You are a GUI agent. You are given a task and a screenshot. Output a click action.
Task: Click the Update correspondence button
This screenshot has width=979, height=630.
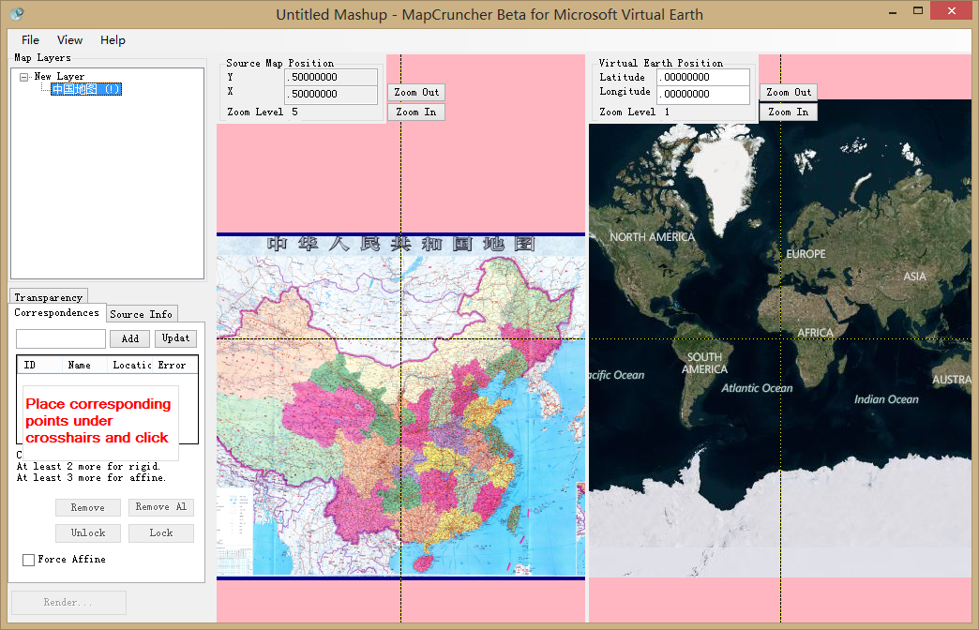[175, 338]
